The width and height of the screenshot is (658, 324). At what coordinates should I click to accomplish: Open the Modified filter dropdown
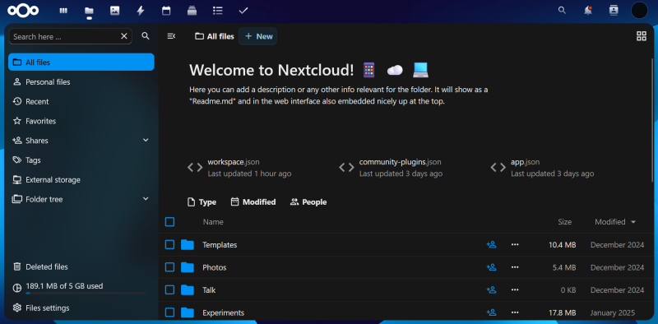(253, 201)
